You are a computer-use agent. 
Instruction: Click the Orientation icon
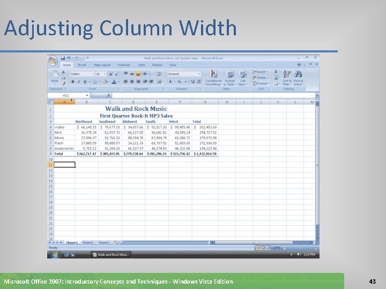146,74
